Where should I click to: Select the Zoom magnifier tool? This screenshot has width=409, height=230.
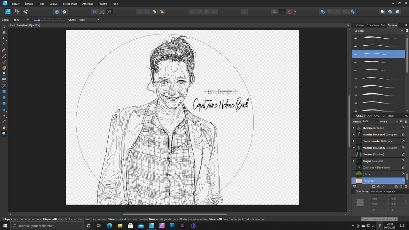point(4,134)
